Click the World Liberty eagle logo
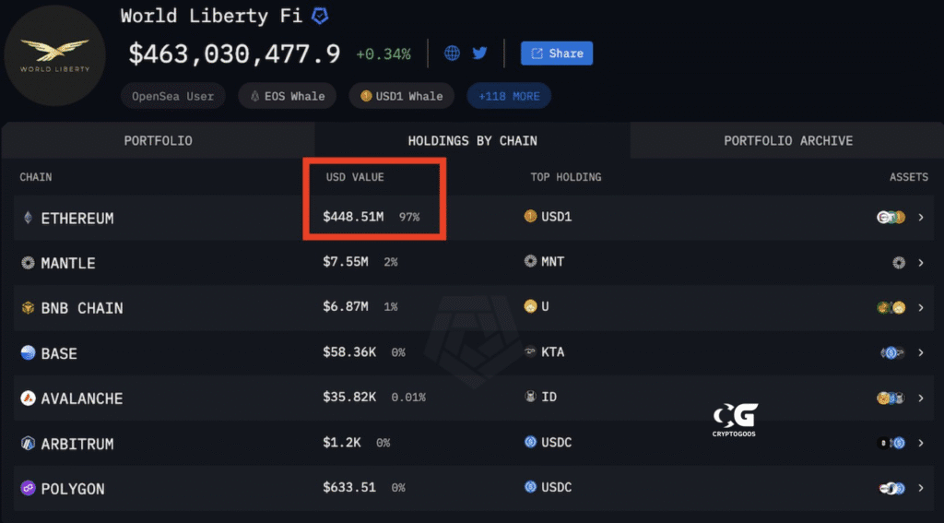The image size is (944, 523). point(54,55)
